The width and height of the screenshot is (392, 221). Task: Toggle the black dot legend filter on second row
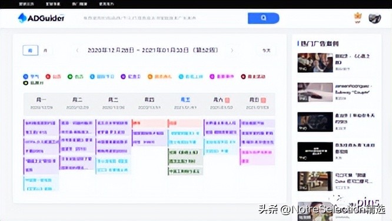33,83
